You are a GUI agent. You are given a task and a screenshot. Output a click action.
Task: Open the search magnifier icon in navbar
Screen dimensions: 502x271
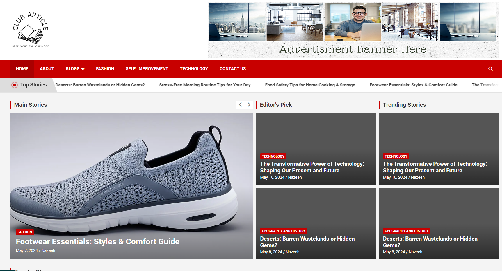pyautogui.click(x=490, y=69)
